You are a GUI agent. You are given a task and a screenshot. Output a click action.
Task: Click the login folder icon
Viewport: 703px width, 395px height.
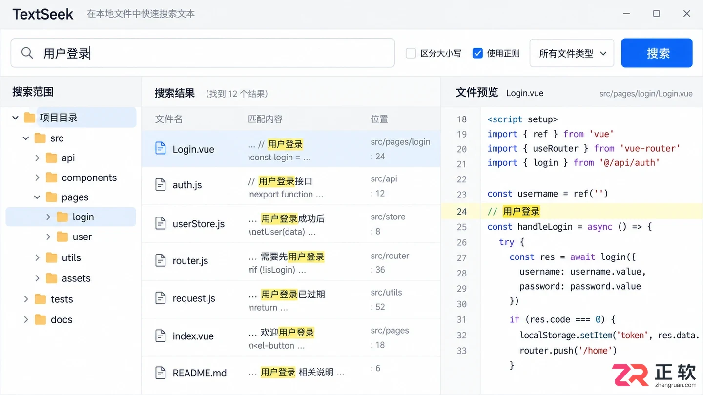(x=62, y=217)
